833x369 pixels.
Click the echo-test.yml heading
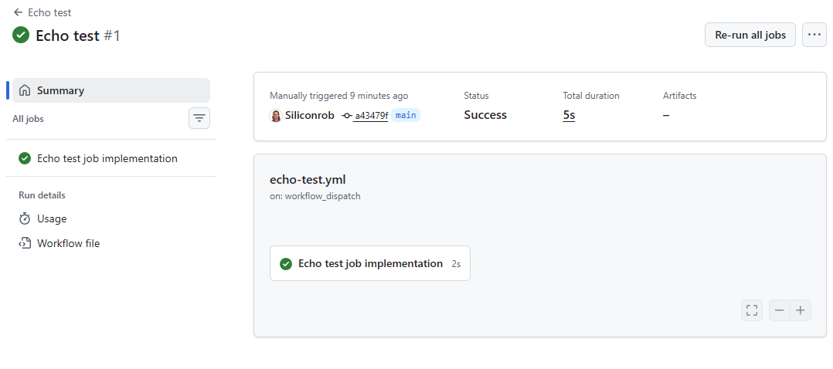(x=307, y=179)
